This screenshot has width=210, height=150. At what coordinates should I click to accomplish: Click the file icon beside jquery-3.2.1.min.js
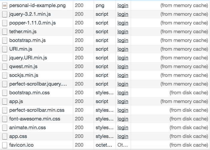tap(5, 14)
